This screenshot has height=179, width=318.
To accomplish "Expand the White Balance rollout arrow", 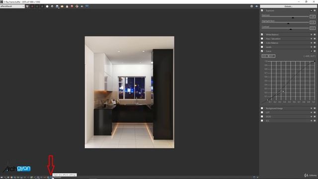I will point(312,34).
